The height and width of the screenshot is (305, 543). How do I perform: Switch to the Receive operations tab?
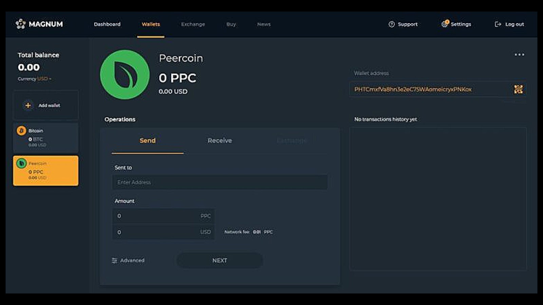[x=220, y=141]
